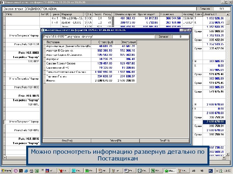Image resolution: width=233 pixels, height=174 pixels.
Task: Switch to taskbar window with the red icon
Action: coord(64,170)
